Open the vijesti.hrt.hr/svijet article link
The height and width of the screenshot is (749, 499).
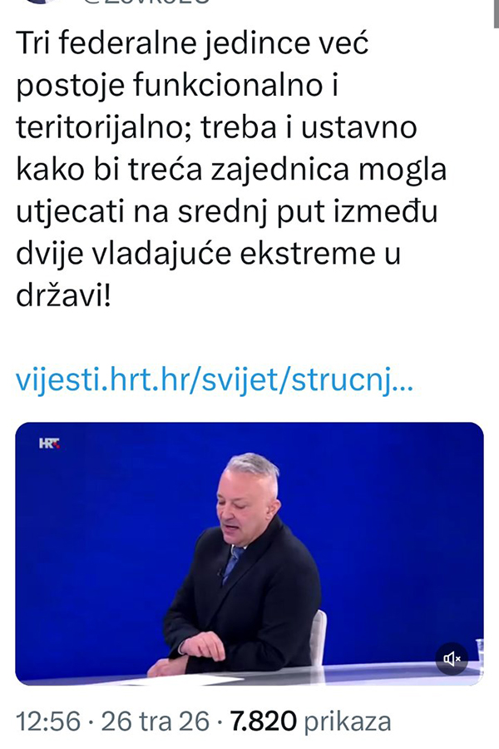click(x=215, y=379)
